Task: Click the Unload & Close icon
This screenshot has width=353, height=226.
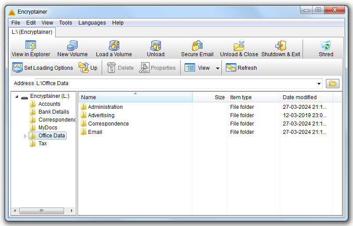Action: (x=239, y=46)
